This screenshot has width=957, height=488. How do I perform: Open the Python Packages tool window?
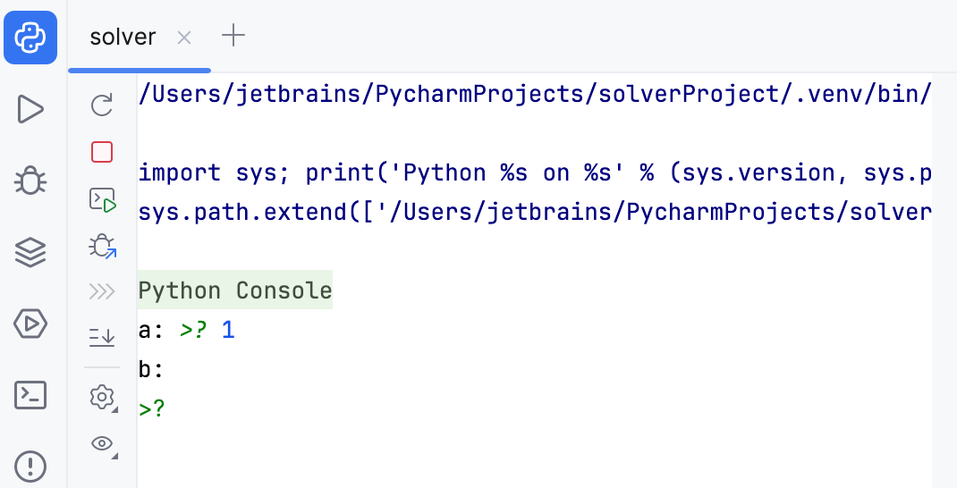tap(30, 253)
